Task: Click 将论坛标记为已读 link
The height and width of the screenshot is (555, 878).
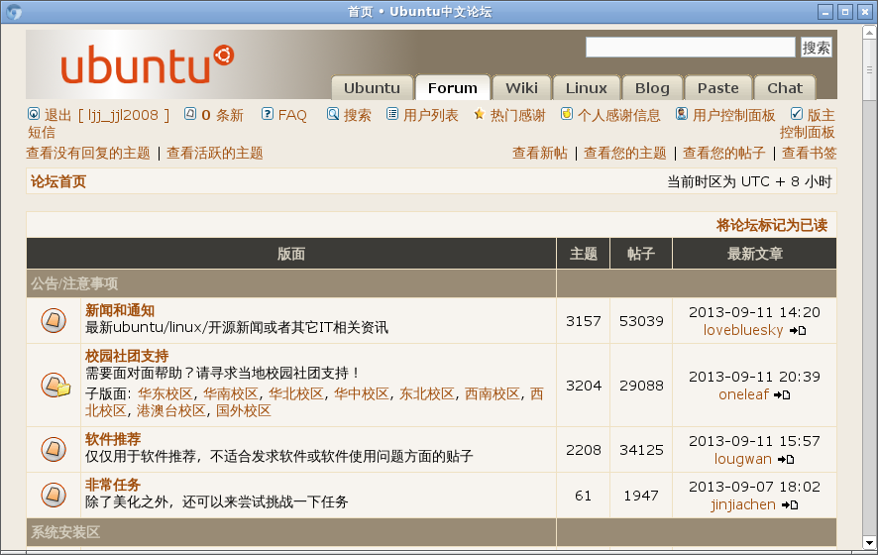Action: [x=772, y=225]
